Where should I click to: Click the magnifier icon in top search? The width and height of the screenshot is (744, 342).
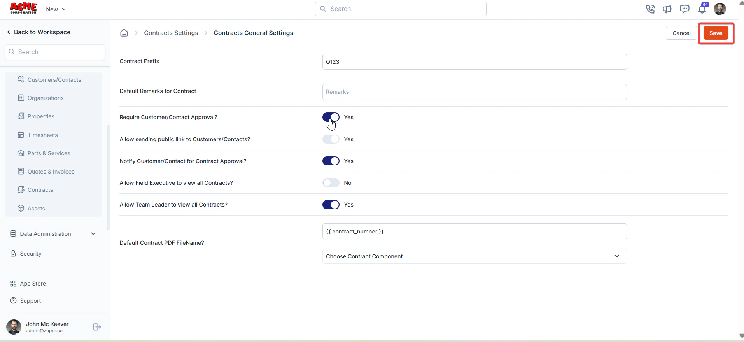pyautogui.click(x=323, y=9)
